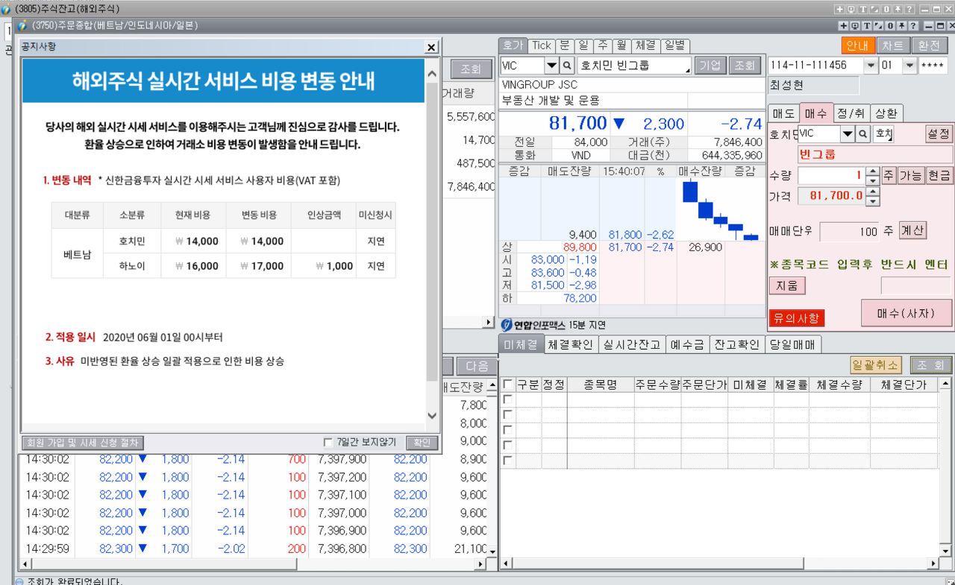
Task: Click the account password **** field
Action: [x=933, y=66]
